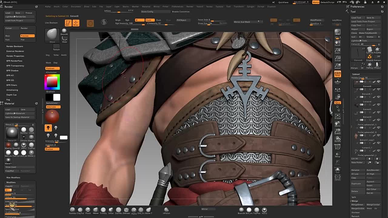
Task: Select the SimpleBrush tool icon
Action: (x=369, y=57)
